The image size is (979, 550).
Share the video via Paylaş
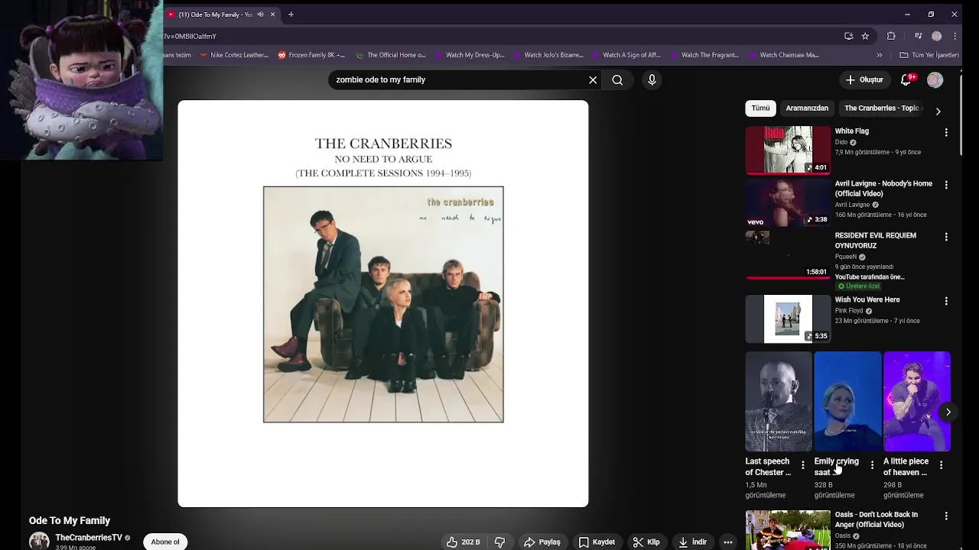[x=542, y=542]
